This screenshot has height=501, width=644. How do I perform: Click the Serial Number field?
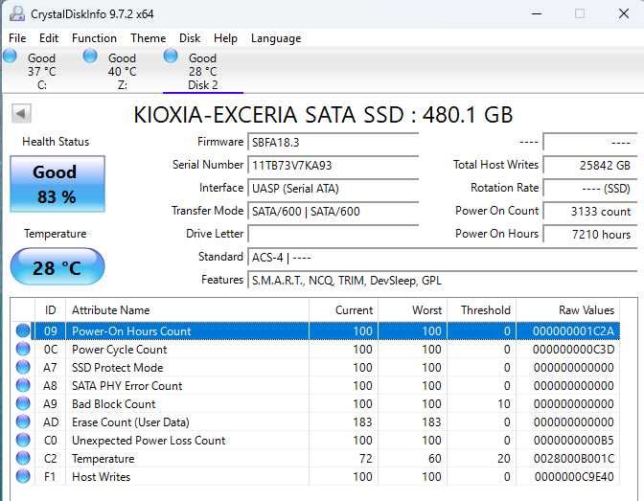pyautogui.click(x=333, y=165)
